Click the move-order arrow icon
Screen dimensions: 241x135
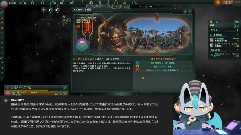(20, 87)
